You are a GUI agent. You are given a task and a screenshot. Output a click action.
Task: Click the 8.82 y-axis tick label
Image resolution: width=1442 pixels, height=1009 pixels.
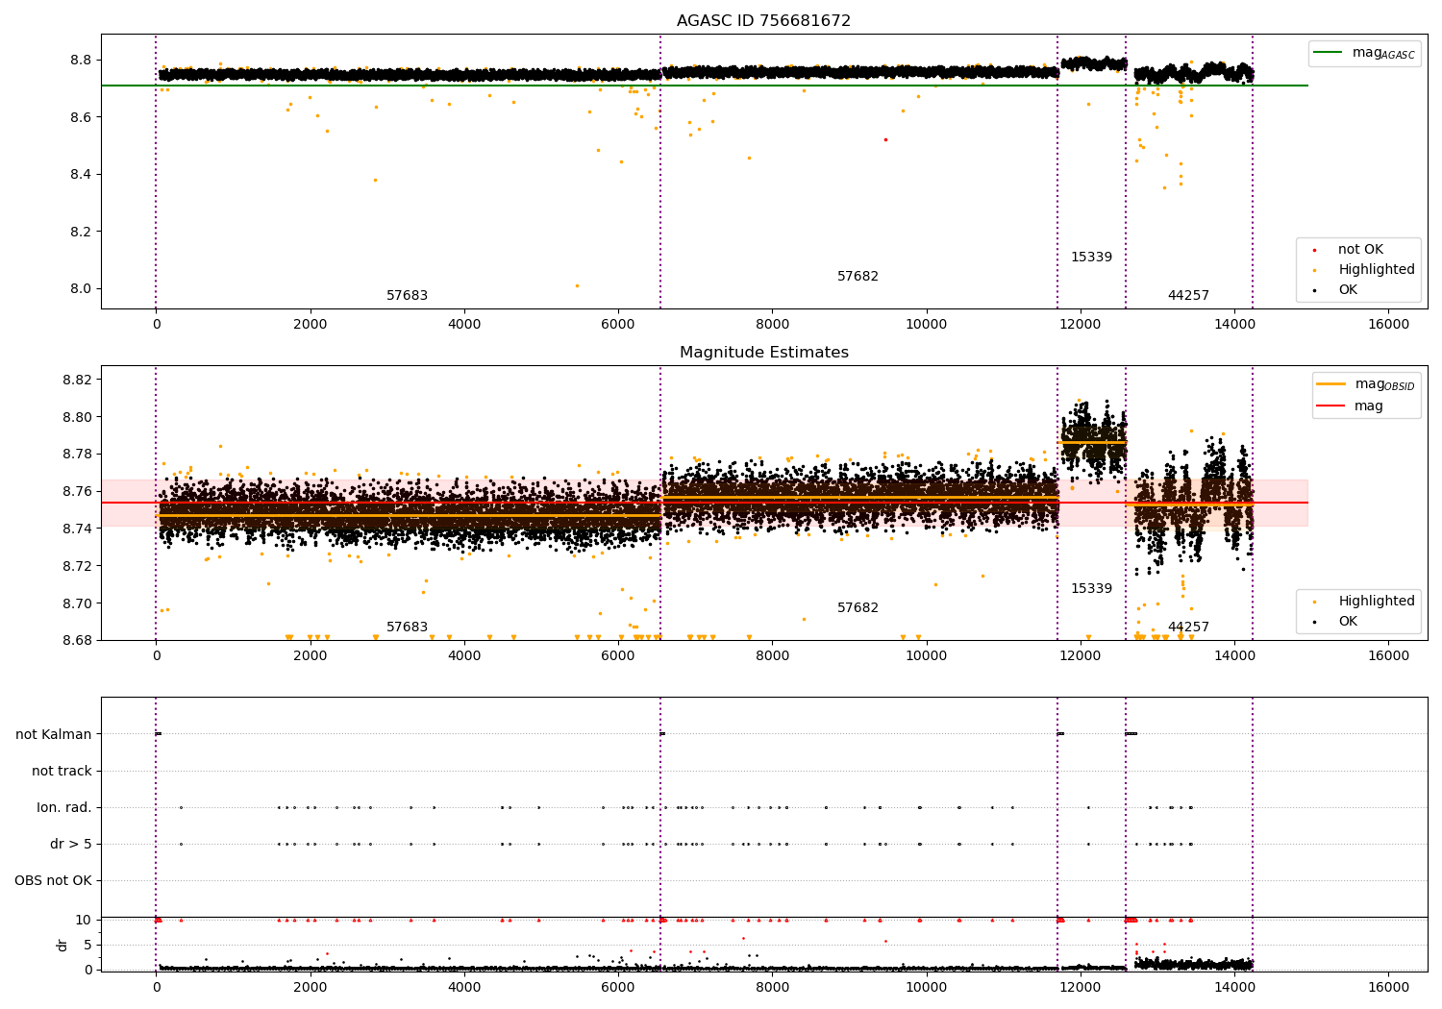pos(76,380)
